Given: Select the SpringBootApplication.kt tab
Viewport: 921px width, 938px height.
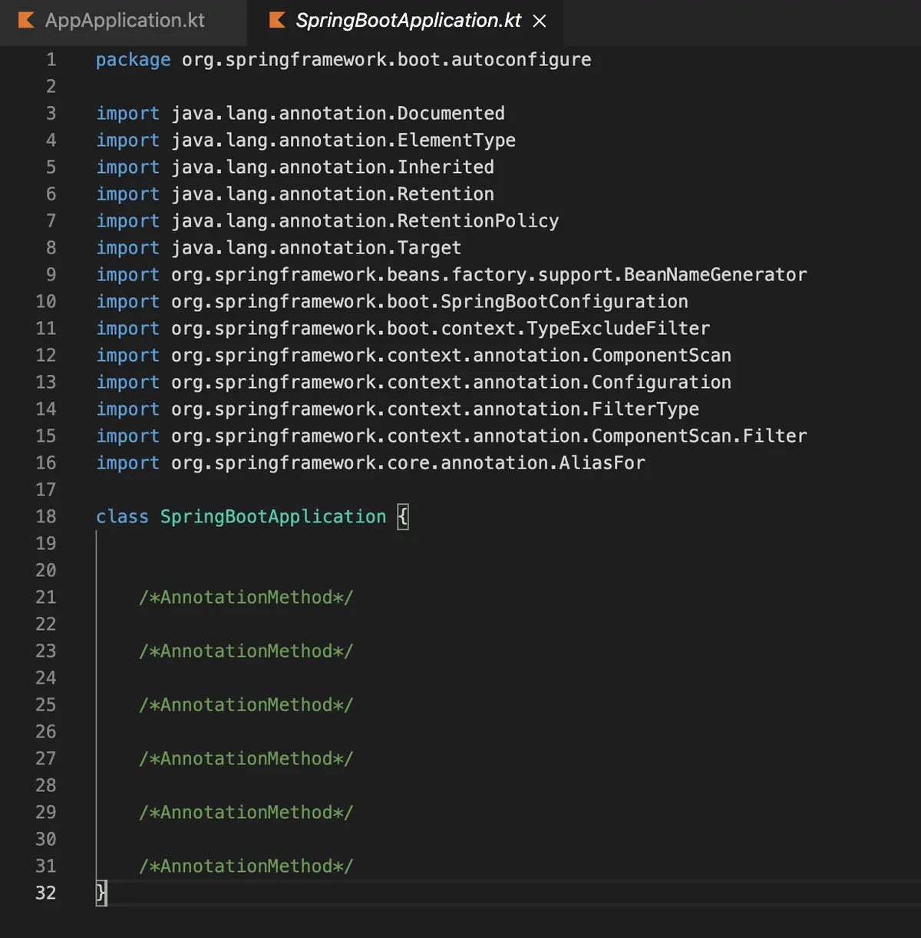Looking at the screenshot, I should pos(408,21).
